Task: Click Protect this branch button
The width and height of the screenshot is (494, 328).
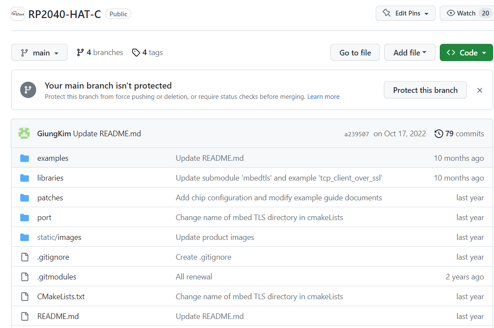Action: (x=425, y=90)
